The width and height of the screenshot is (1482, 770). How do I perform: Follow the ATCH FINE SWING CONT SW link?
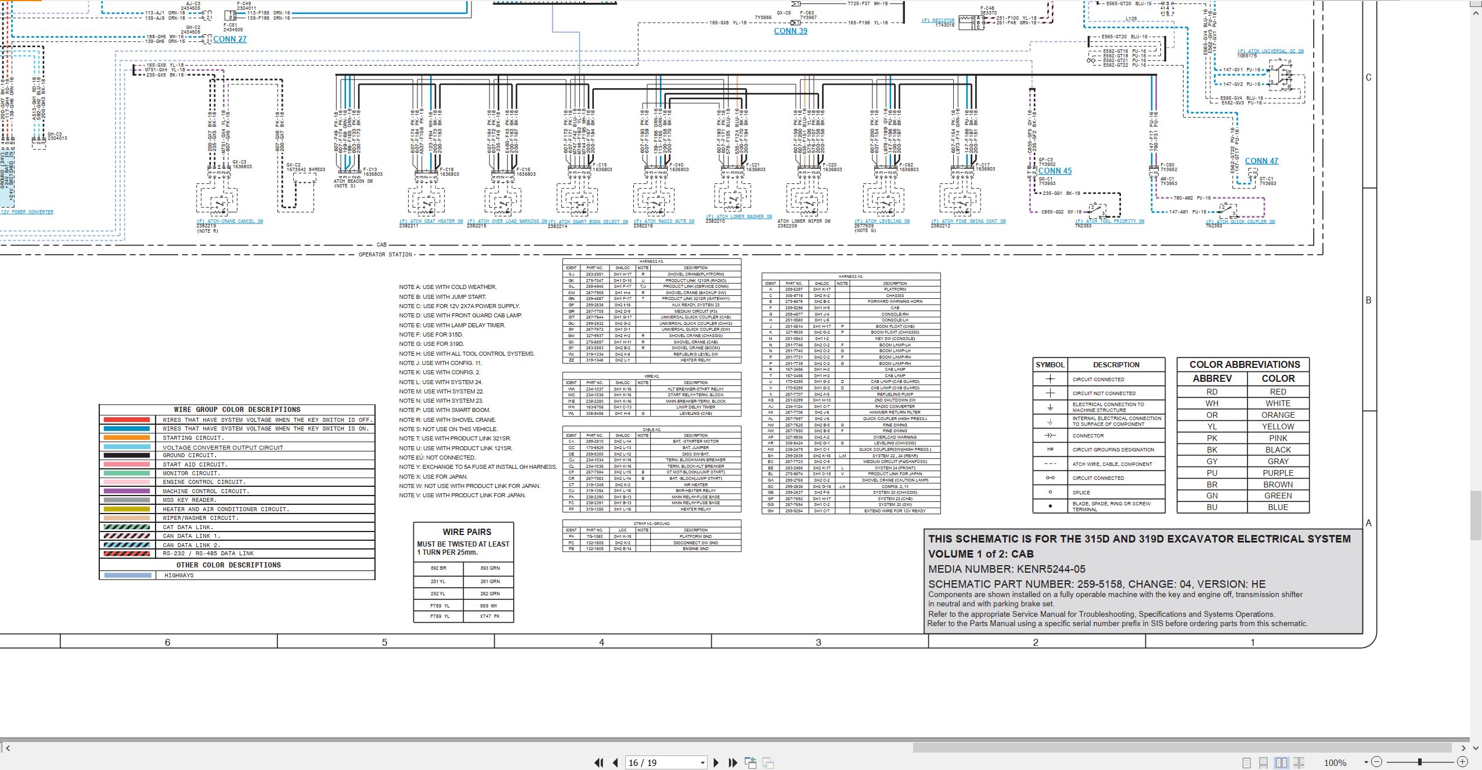click(969, 221)
